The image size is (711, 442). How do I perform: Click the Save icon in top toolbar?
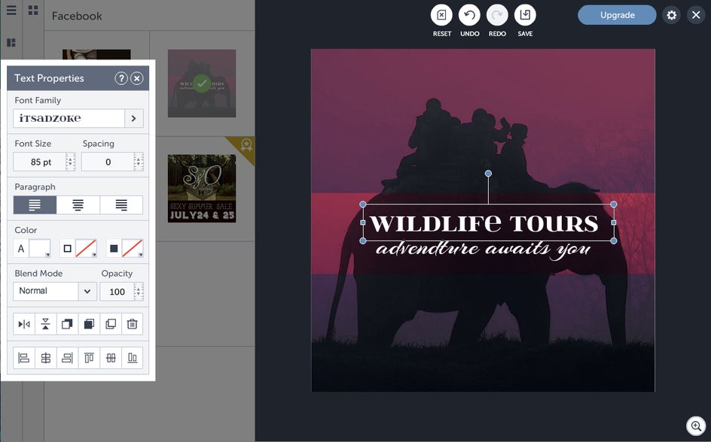point(525,15)
